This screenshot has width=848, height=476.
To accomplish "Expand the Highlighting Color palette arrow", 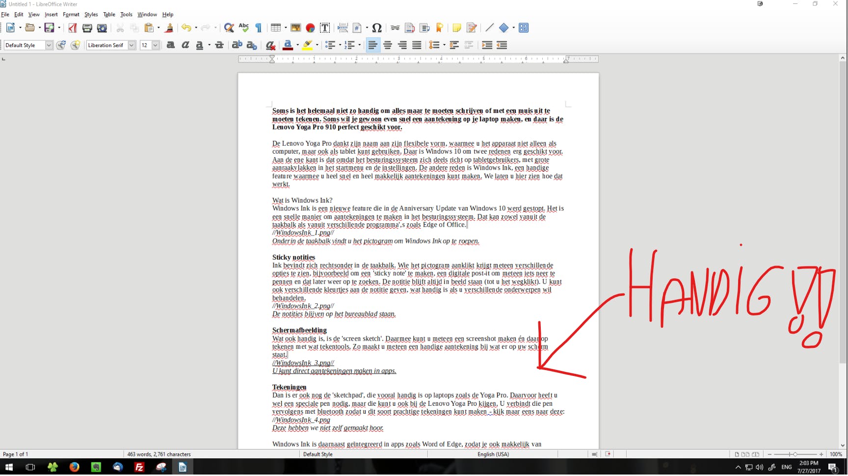I will pos(317,46).
